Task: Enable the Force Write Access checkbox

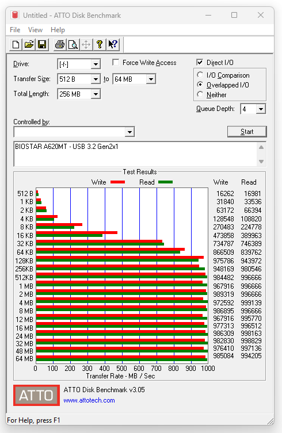Action: [x=116, y=63]
